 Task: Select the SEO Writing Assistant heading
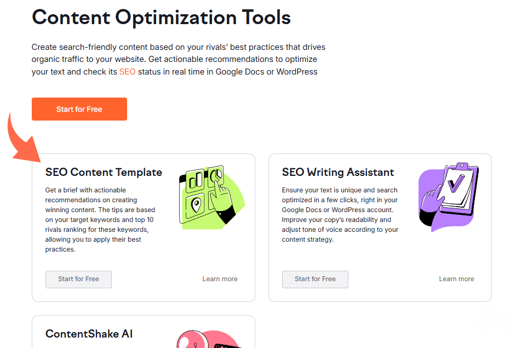point(337,172)
